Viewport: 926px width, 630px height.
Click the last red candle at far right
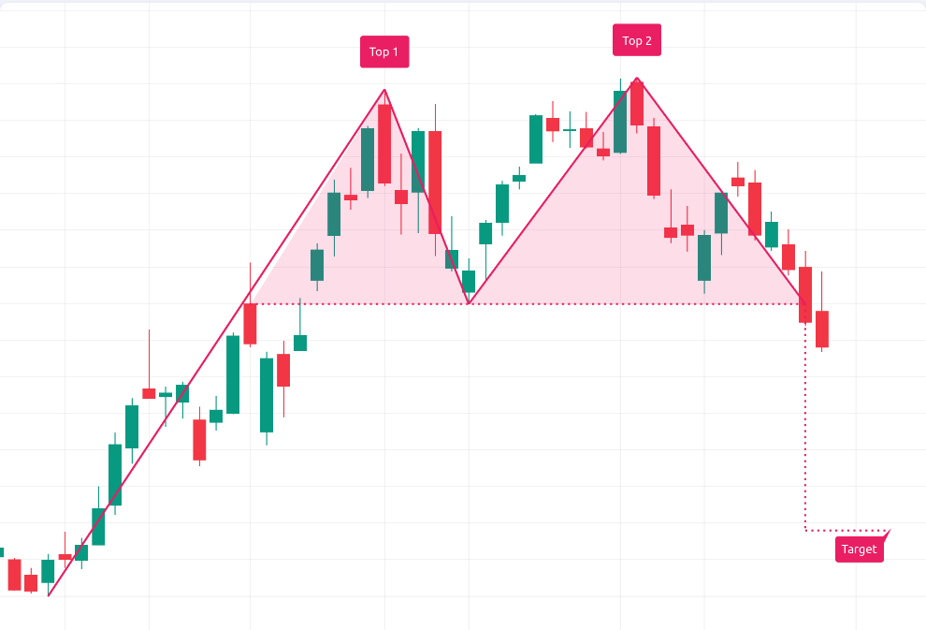pyautogui.click(x=822, y=330)
